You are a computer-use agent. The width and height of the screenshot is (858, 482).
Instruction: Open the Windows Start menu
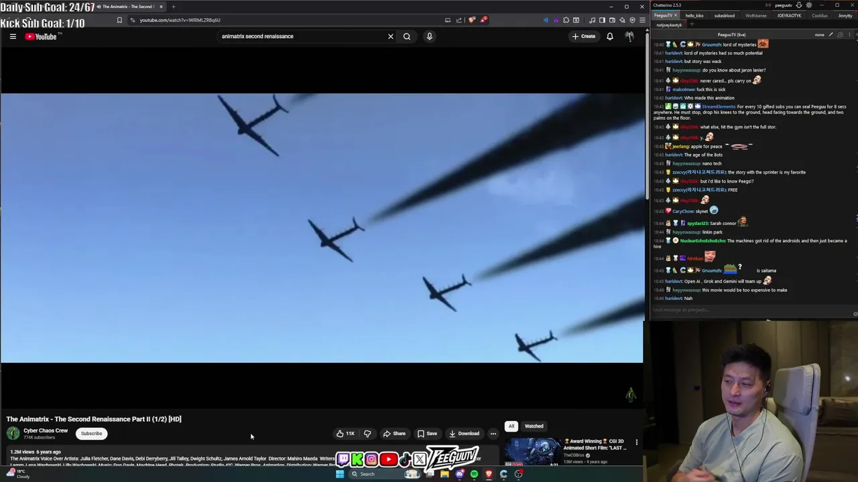pyautogui.click(x=340, y=474)
